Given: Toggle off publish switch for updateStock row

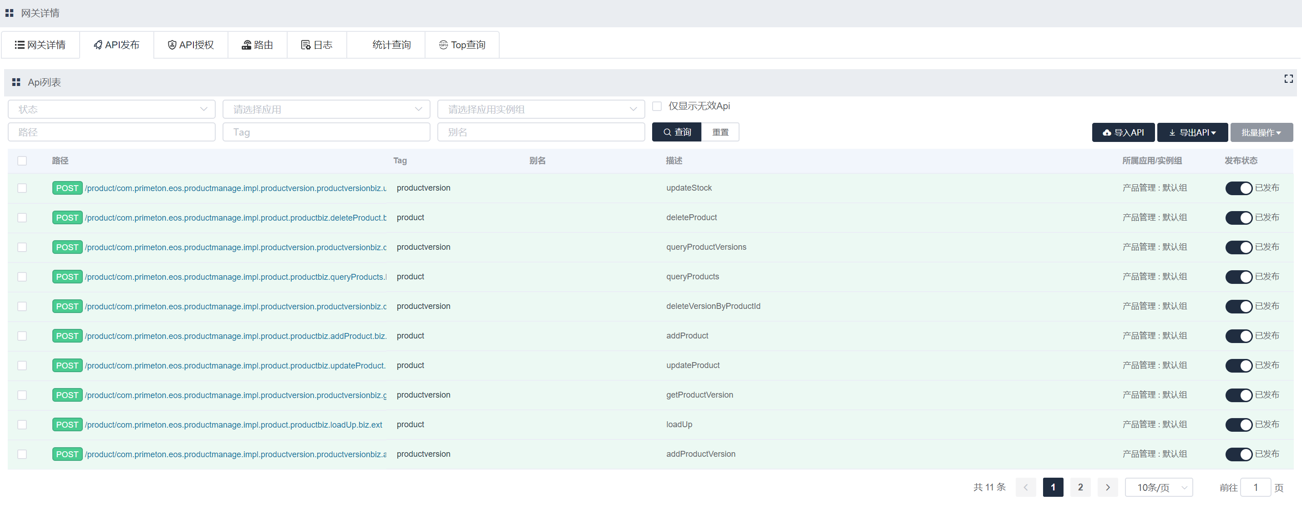Looking at the screenshot, I should tap(1238, 188).
